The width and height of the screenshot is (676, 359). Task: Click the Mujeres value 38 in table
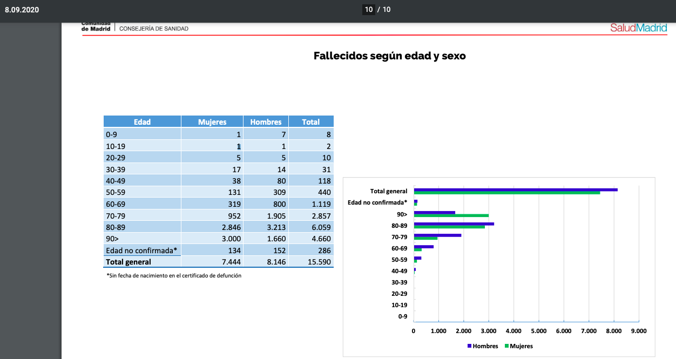click(236, 180)
